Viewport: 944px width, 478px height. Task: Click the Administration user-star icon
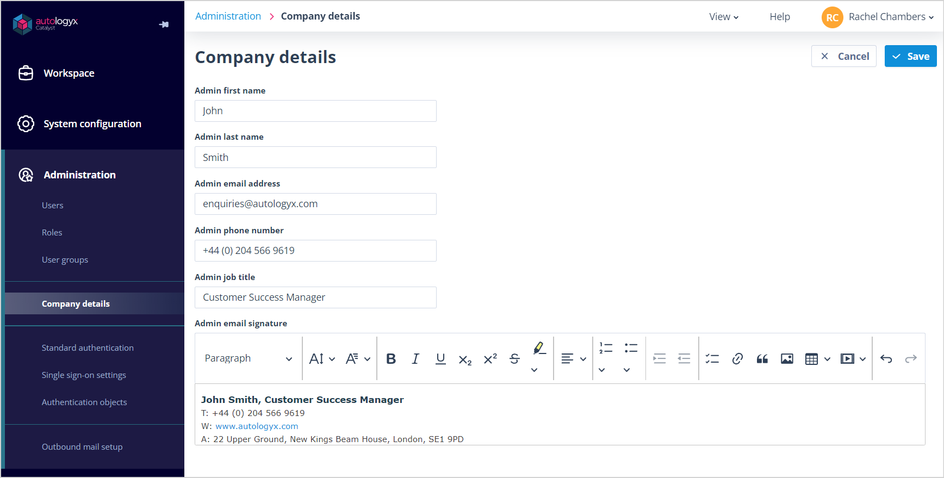coord(26,175)
